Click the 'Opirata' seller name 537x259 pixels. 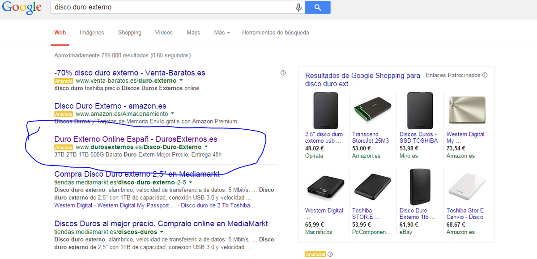pyautogui.click(x=314, y=156)
